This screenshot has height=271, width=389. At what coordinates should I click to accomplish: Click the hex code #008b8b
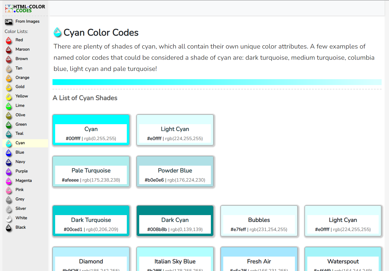(x=157, y=230)
